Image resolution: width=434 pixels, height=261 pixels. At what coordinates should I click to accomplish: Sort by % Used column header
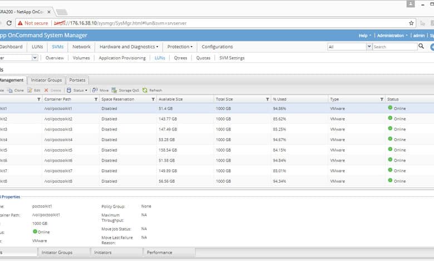(x=279, y=99)
